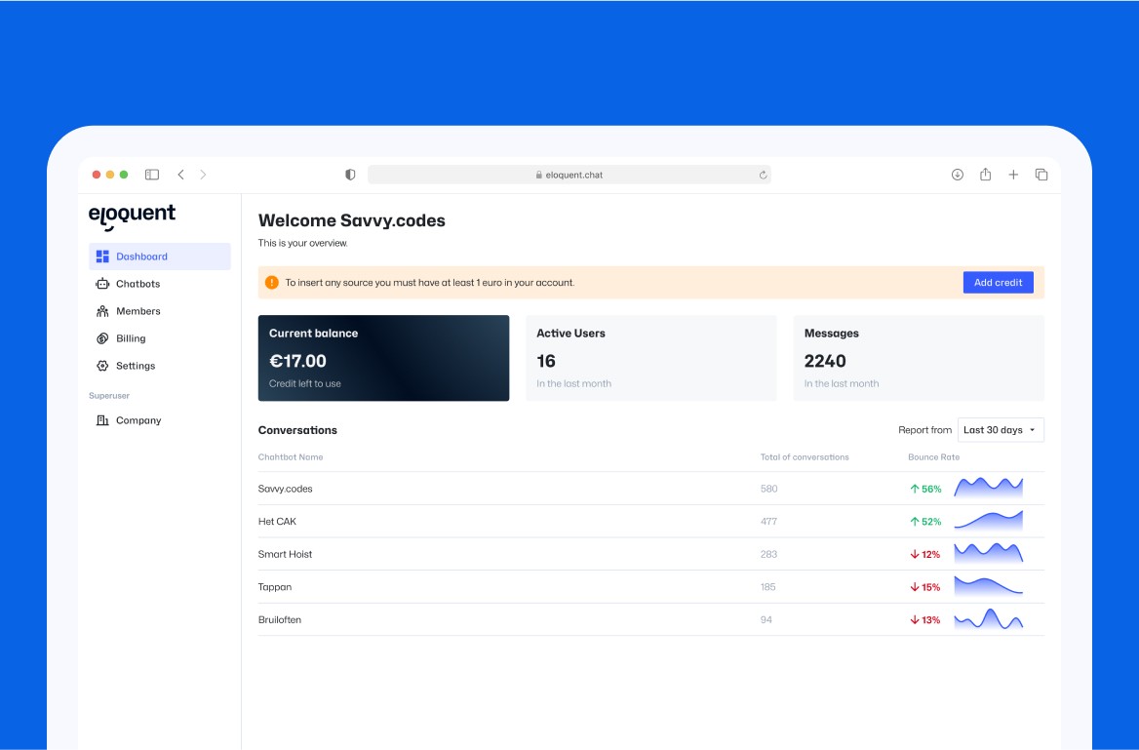This screenshot has width=1139, height=750.
Task: Open a new tab with the plus icon
Action: [x=1013, y=175]
